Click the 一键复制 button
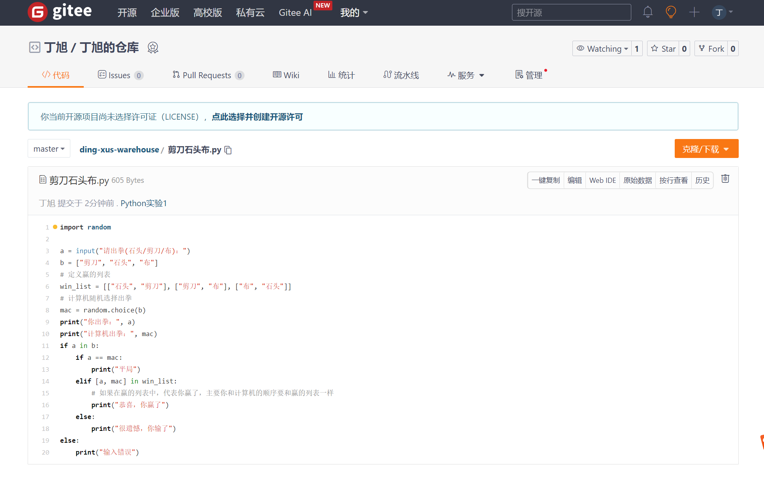 tap(546, 180)
